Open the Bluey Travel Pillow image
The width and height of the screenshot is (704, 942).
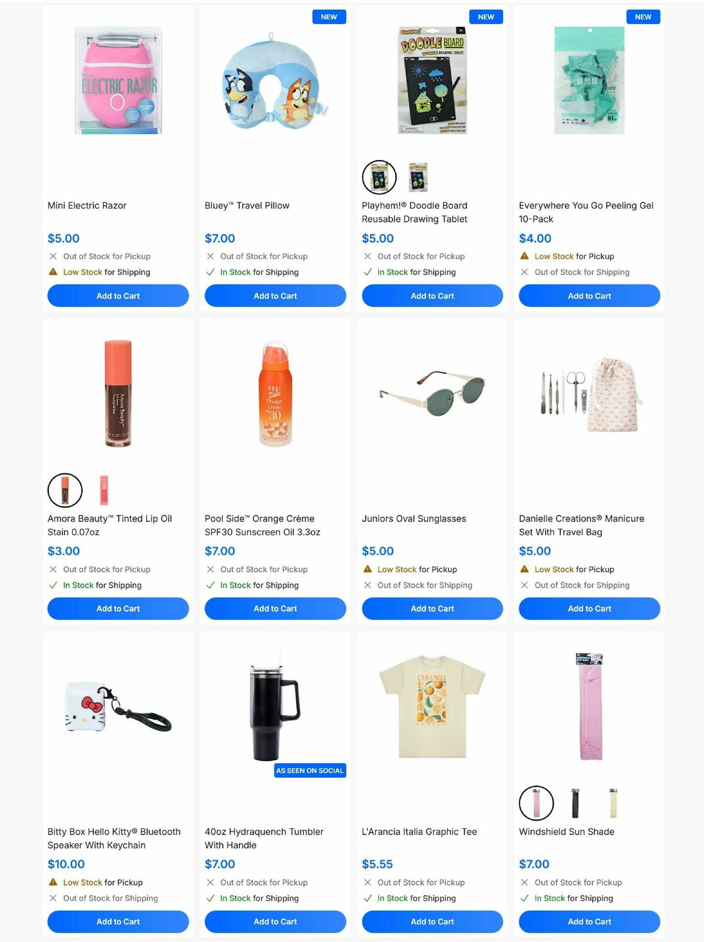tap(275, 80)
